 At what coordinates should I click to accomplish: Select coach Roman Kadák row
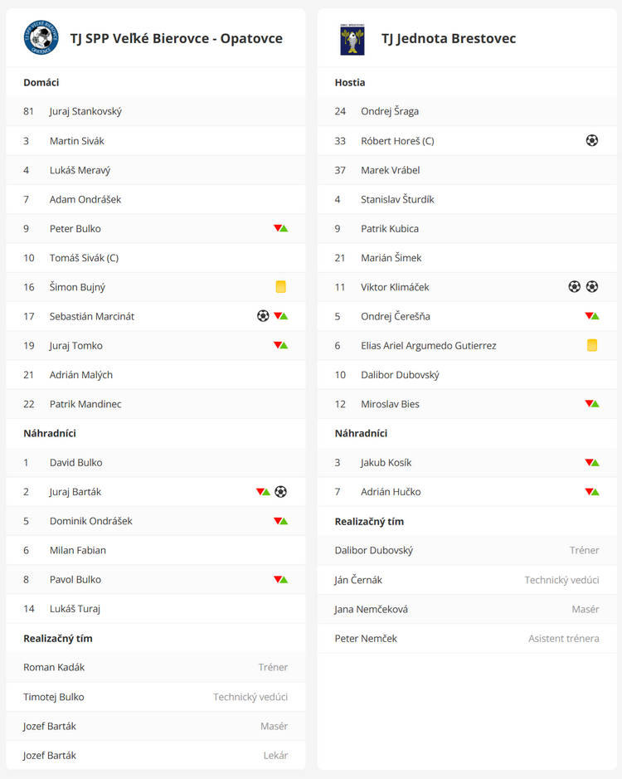pyautogui.click(x=54, y=667)
